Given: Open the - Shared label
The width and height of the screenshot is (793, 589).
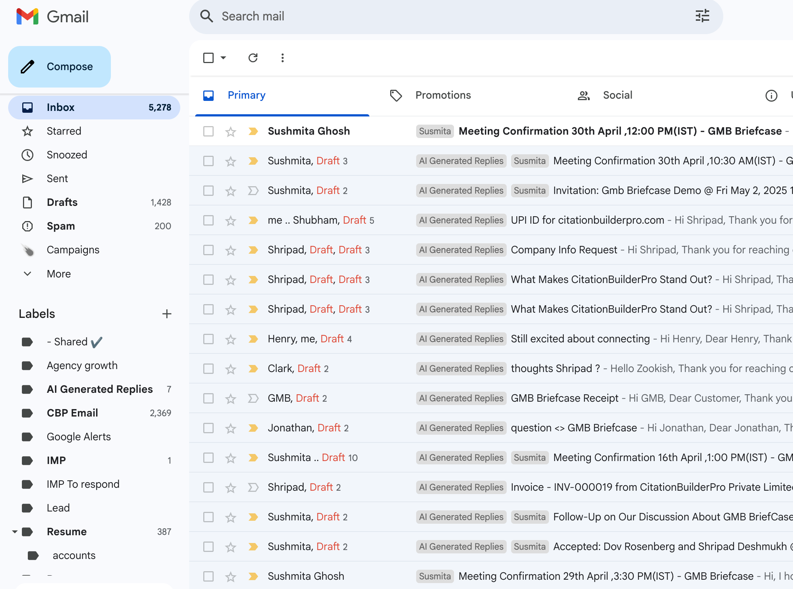Looking at the screenshot, I should click(94, 342).
